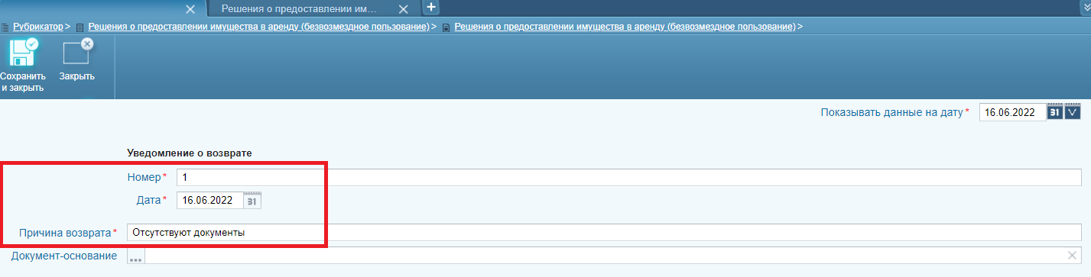Screen dimensions: 1091x277
Task: Click the Уведомление о возврате heading
Action: pyautogui.click(x=190, y=153)
